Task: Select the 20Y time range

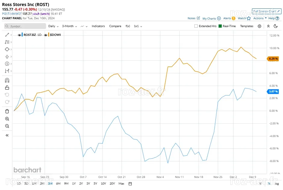Action: click(x=112, y=184)
